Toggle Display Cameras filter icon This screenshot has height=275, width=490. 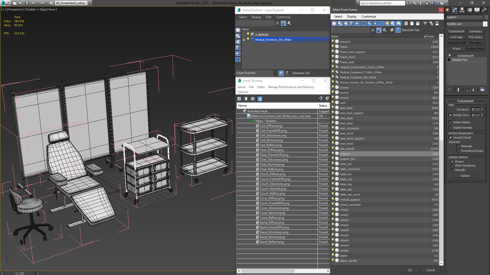point(352,23)
